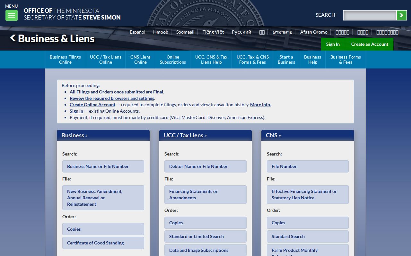Order a Certificate of Good Standing
Viewport: 411px width, 256px height.
tap(103, 243)
